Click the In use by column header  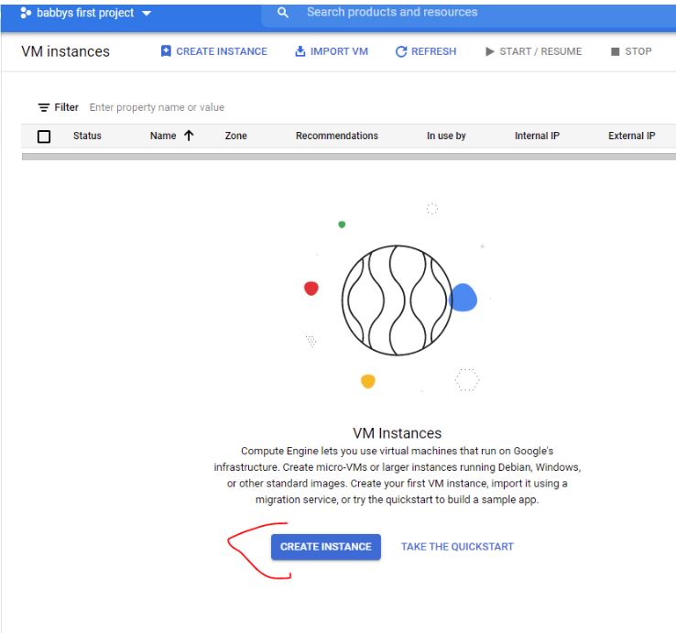[x=446, y=136]
